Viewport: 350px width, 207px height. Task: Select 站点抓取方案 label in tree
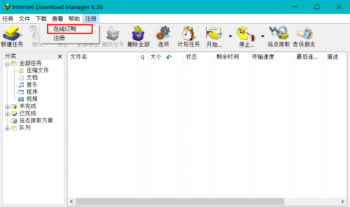click(x=36, y=120)
